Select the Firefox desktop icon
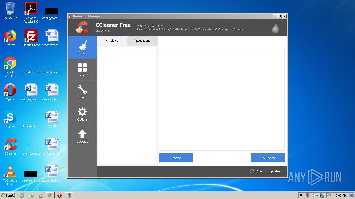The image size is (355, 199). pyautogui.click(x=10, y=38)
